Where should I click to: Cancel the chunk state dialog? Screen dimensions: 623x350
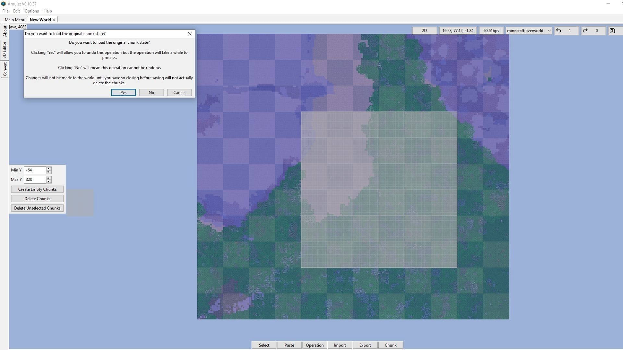[179, 92]
